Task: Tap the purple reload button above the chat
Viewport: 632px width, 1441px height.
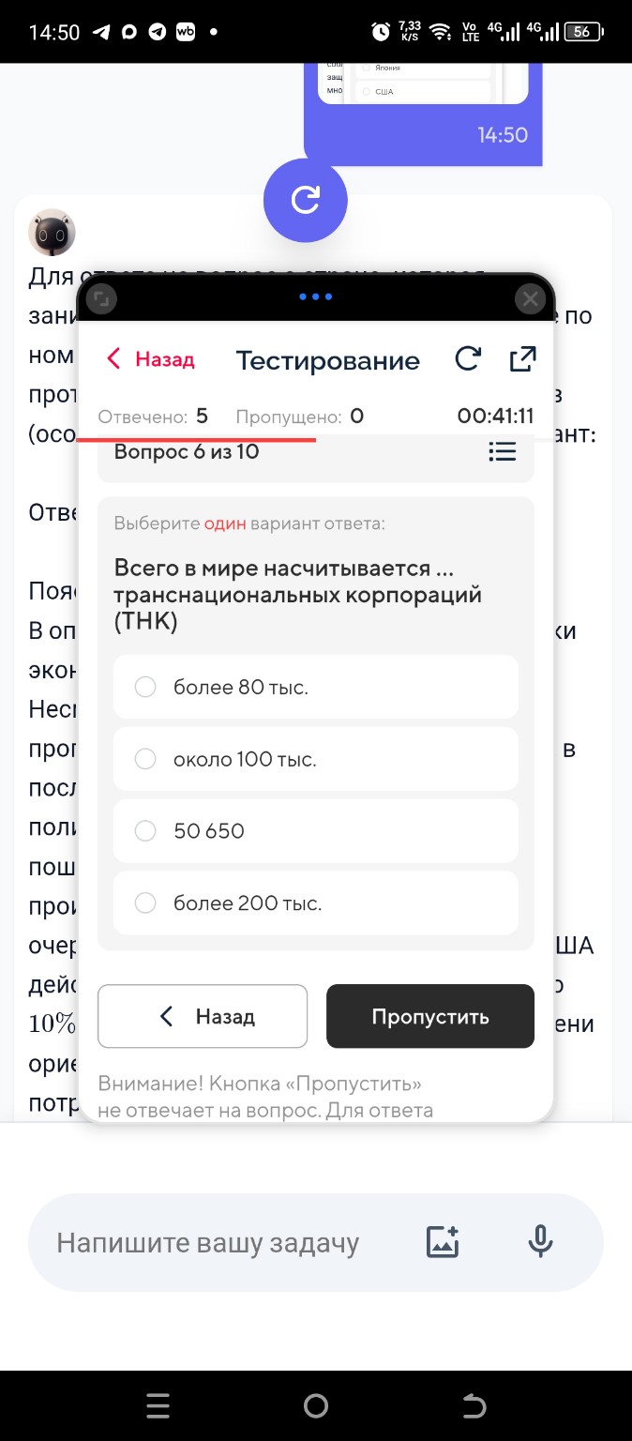Action: (306, 200)
